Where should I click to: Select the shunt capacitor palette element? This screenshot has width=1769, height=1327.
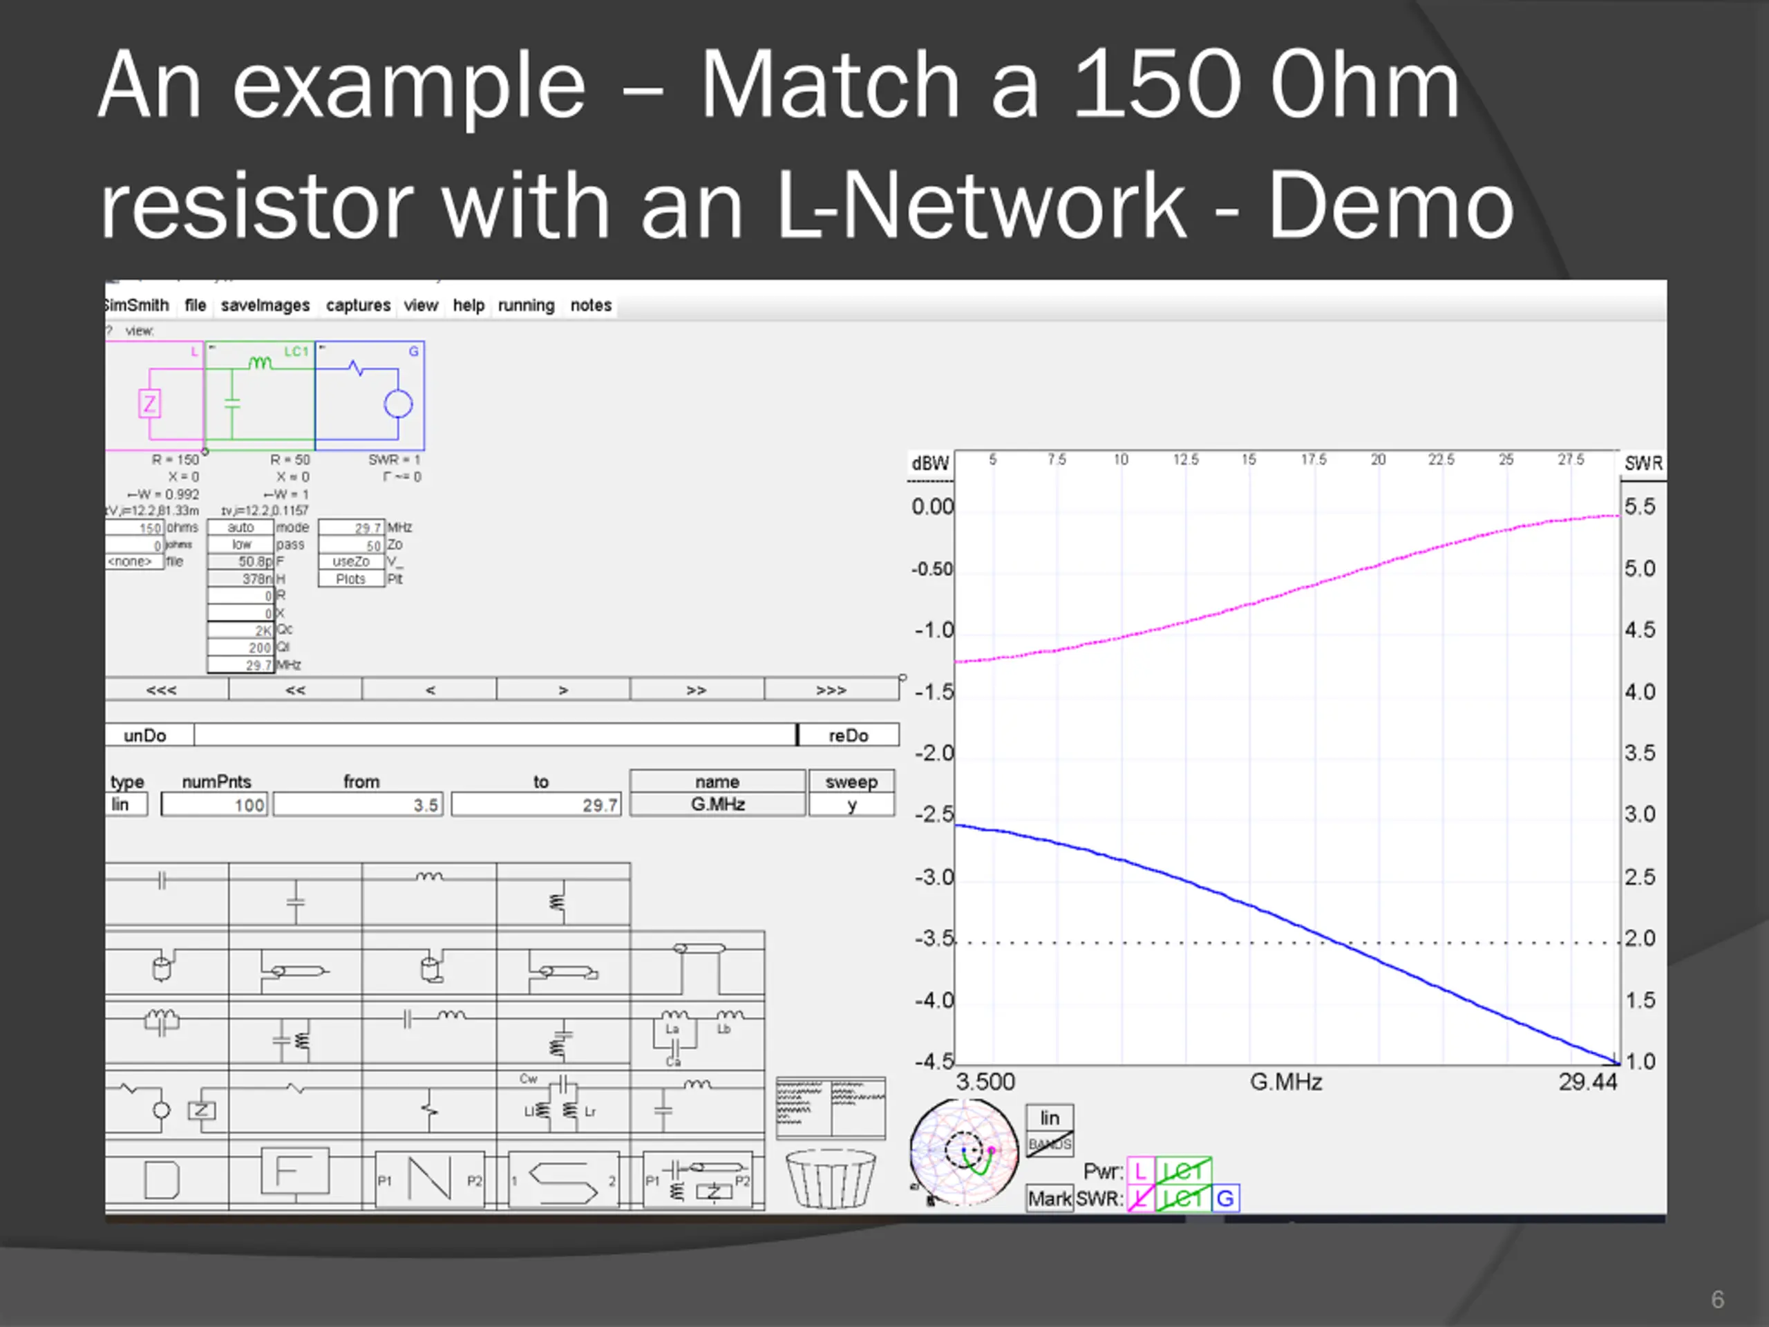295,896
